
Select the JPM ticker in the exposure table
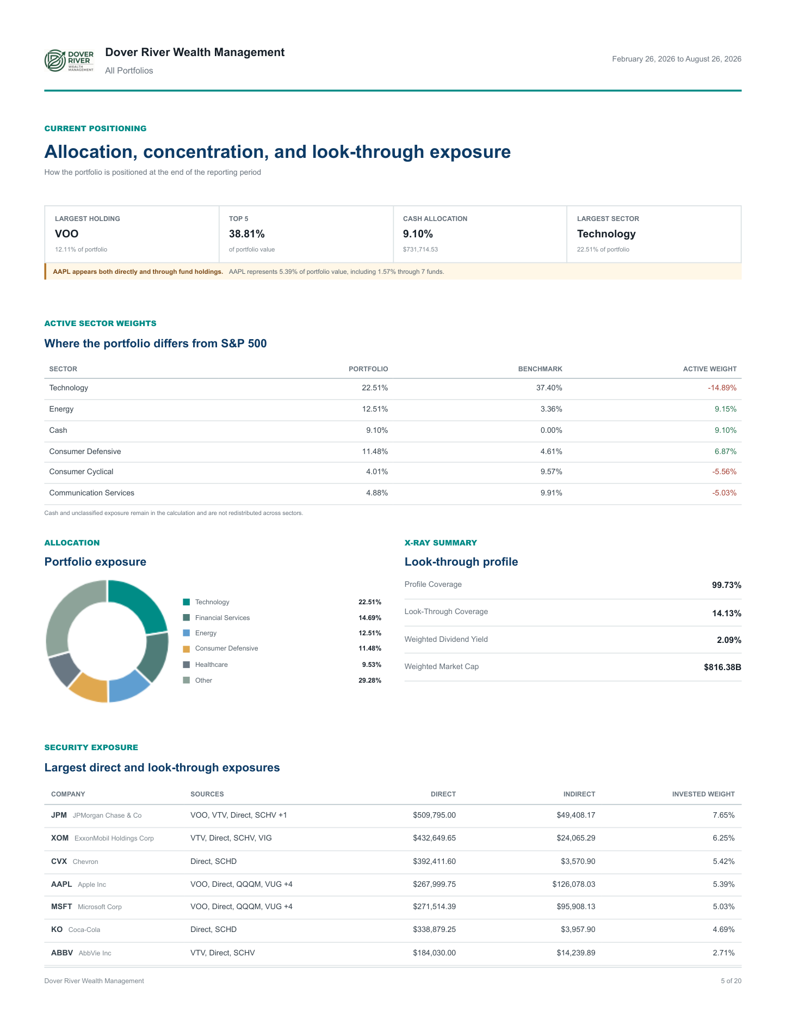[59, 815]
